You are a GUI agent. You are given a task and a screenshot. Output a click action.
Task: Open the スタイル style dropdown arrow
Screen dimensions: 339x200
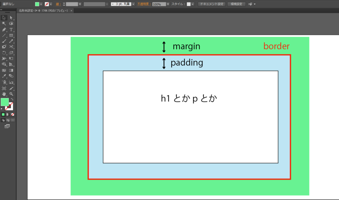pyautogui.click(x=193, y=4)
